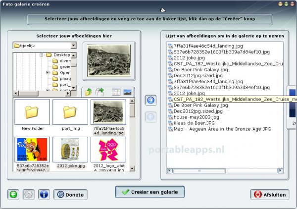
Task: Open the blue info icon
Action: point(44,195)
